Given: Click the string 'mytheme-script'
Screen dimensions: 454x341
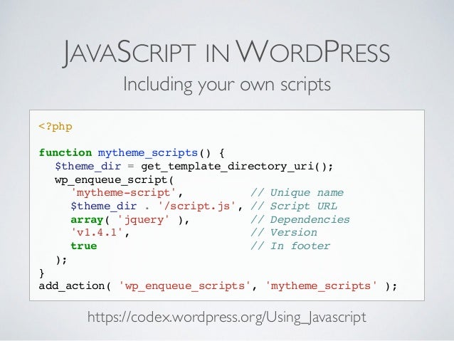Looking at the screenshot, I should pos(124,193).
